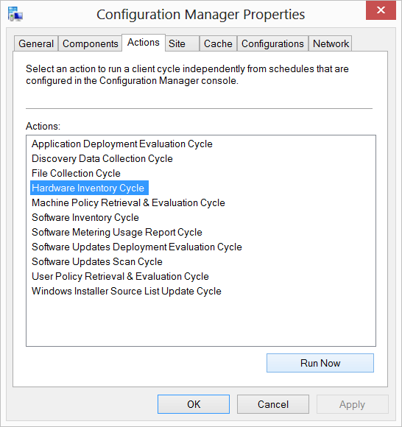Select Application Deployment Evaluation Cycle action
Screen dimensions: 402x427
coord(122,144)
